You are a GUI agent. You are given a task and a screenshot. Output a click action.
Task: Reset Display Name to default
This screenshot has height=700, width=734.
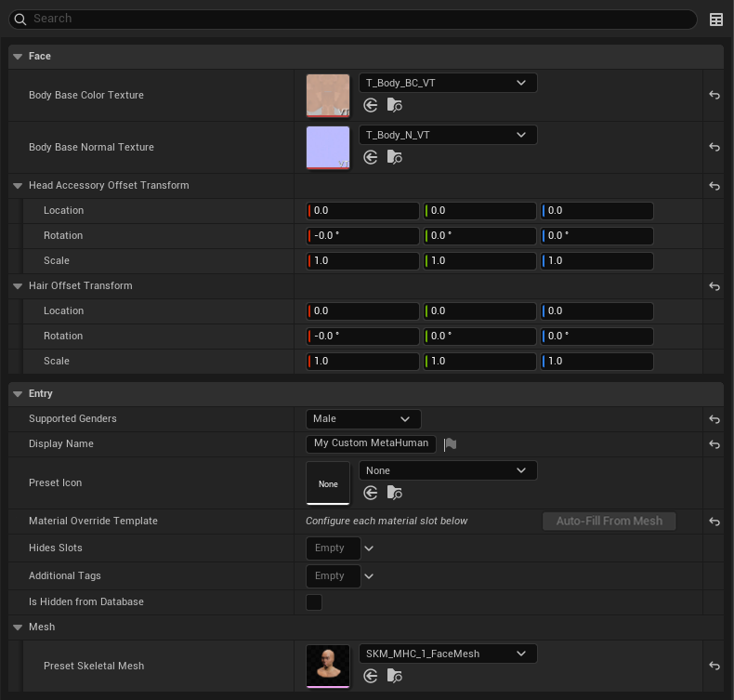[x=714, y=443]
